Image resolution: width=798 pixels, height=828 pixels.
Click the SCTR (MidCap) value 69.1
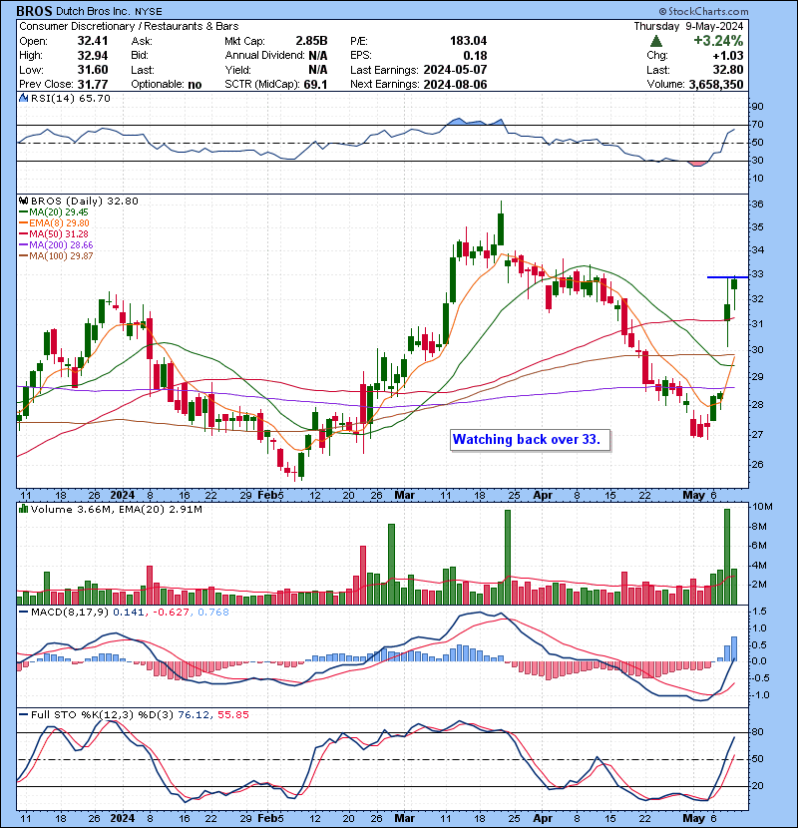[x=315, y=84]
